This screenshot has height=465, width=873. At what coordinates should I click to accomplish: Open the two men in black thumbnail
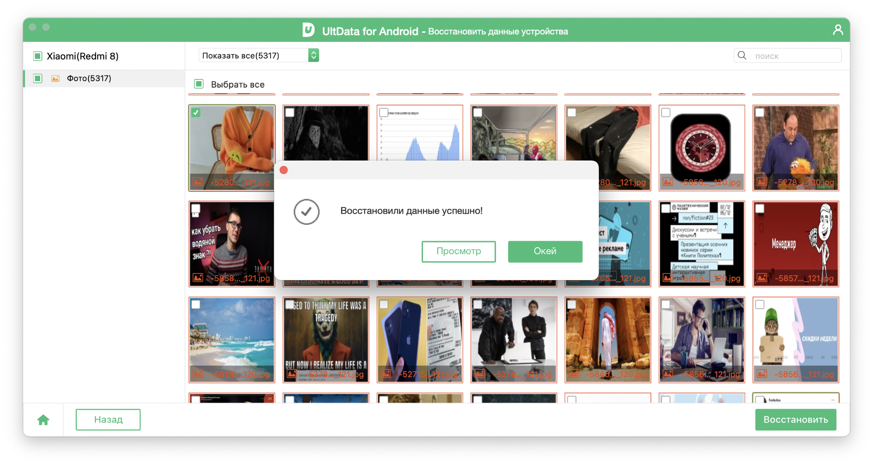point(514,340)
